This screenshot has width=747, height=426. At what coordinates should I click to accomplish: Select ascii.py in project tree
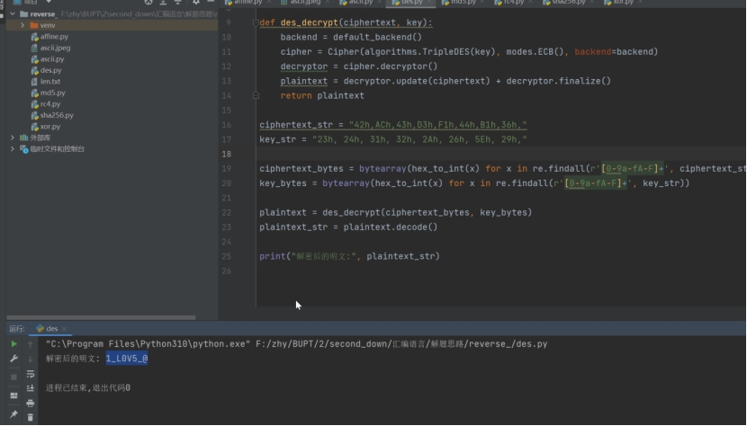point(52,59)
